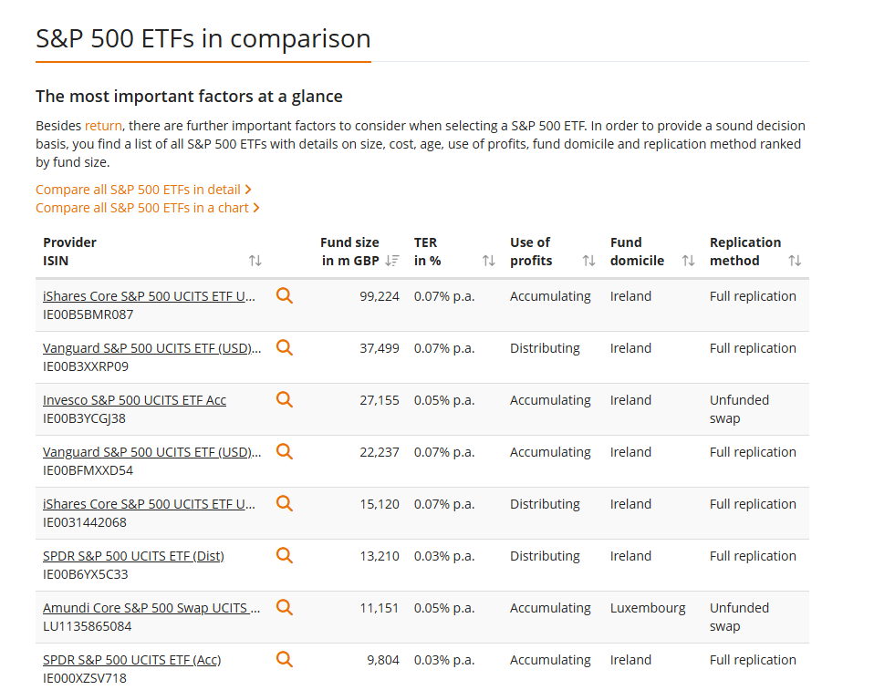Open the 'return' link in the paragraph
This screenshot has width=895, height=690.
(x=103, y=126)
